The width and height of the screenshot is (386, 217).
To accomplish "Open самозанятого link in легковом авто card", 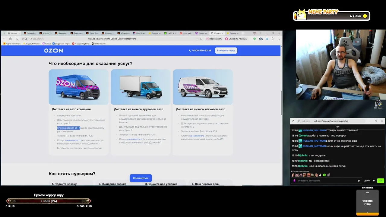I will (x=197, y=136).
